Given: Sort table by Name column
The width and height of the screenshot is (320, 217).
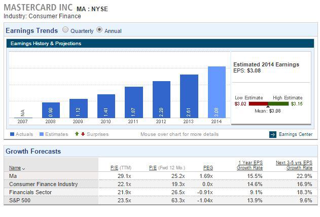Looking at the screenshot, I should pyautogui.click(x=15, y=168).
